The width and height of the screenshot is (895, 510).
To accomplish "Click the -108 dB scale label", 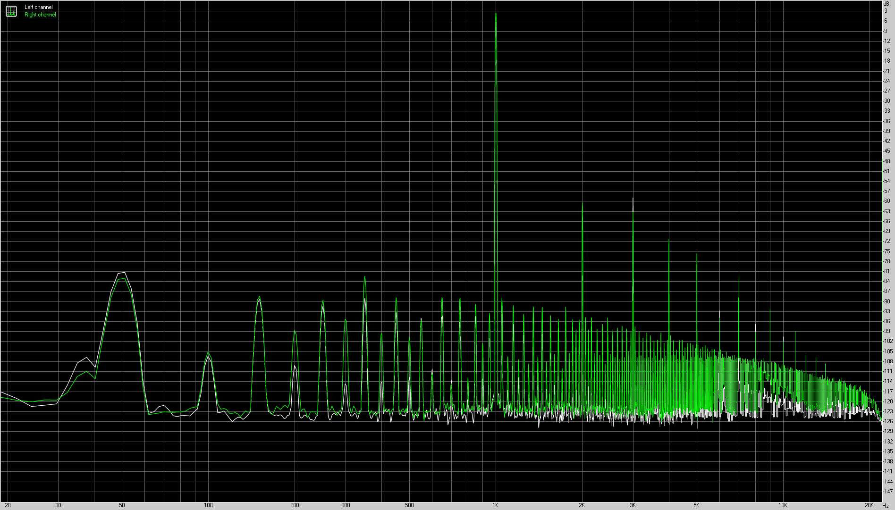I will 888,361.
